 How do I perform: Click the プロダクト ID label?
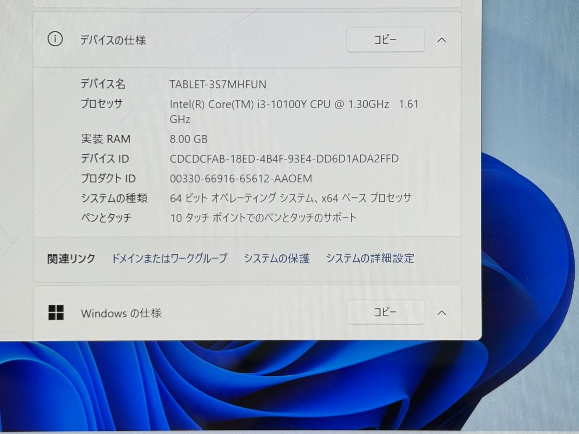pyautogui.click(x=108, y=178)
